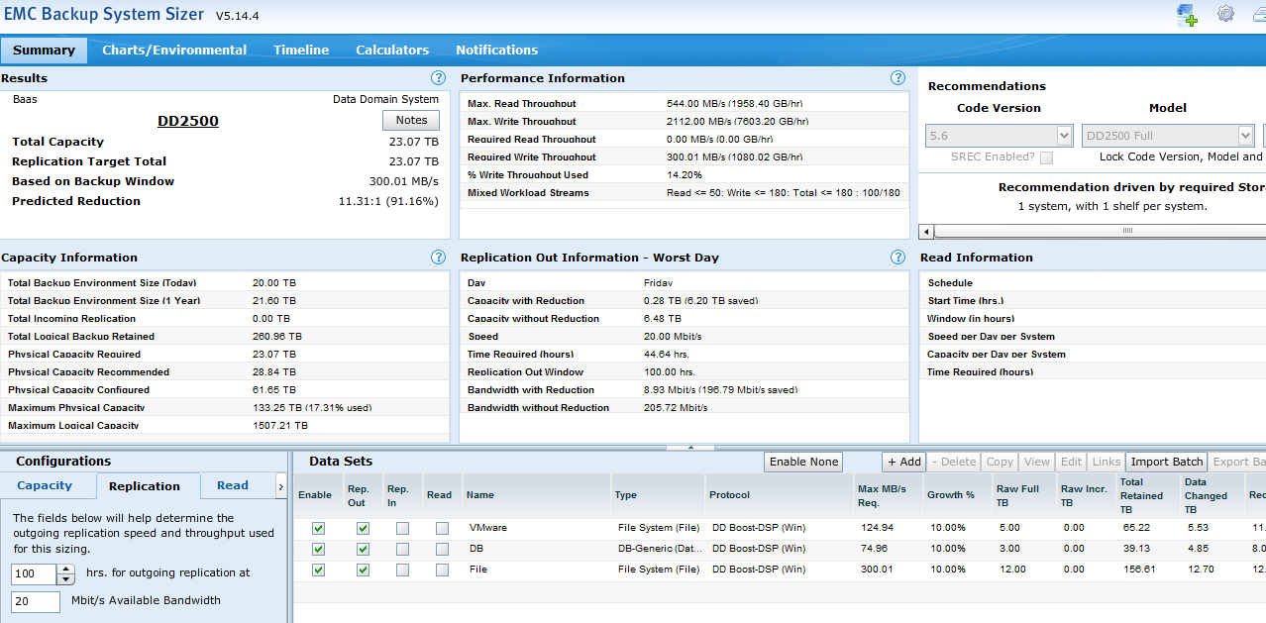Select the Capacity configuration tab
The width and height of the screenshot is (1266, 623).
[x=45, y=485]
